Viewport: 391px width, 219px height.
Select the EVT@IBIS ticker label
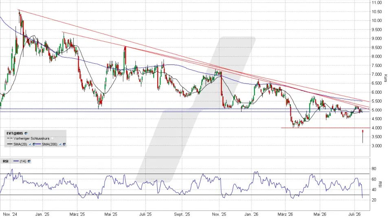[15, 133]
